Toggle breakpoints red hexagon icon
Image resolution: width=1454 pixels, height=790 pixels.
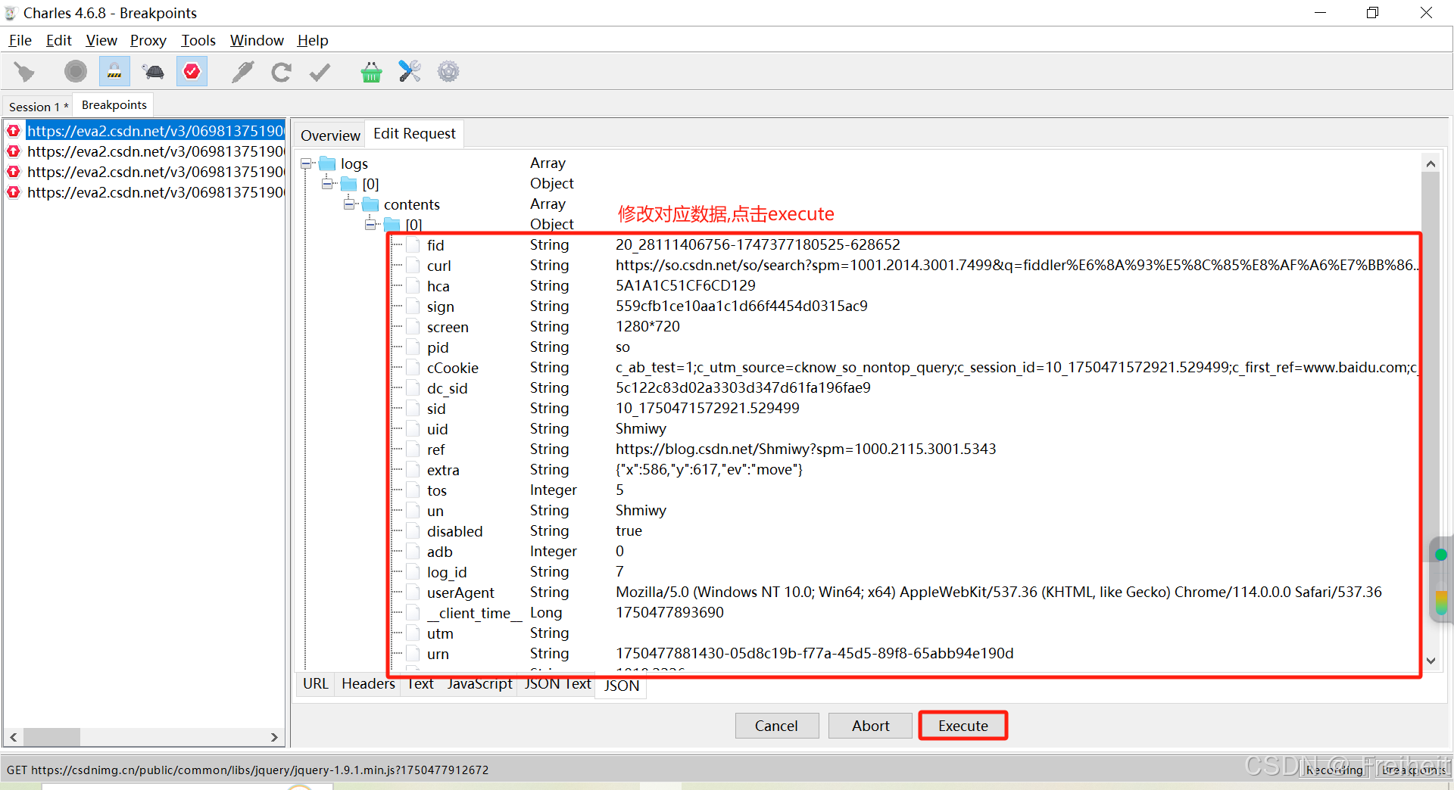192,72
